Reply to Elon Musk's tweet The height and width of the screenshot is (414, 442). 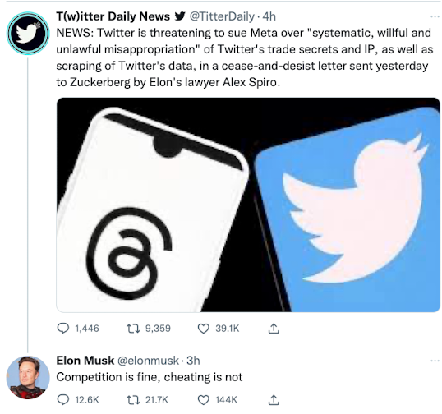click(x=63, y=400)
